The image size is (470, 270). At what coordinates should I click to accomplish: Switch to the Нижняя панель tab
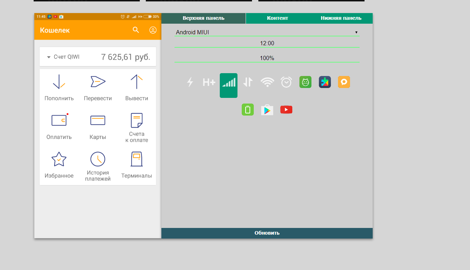[341, 18]
